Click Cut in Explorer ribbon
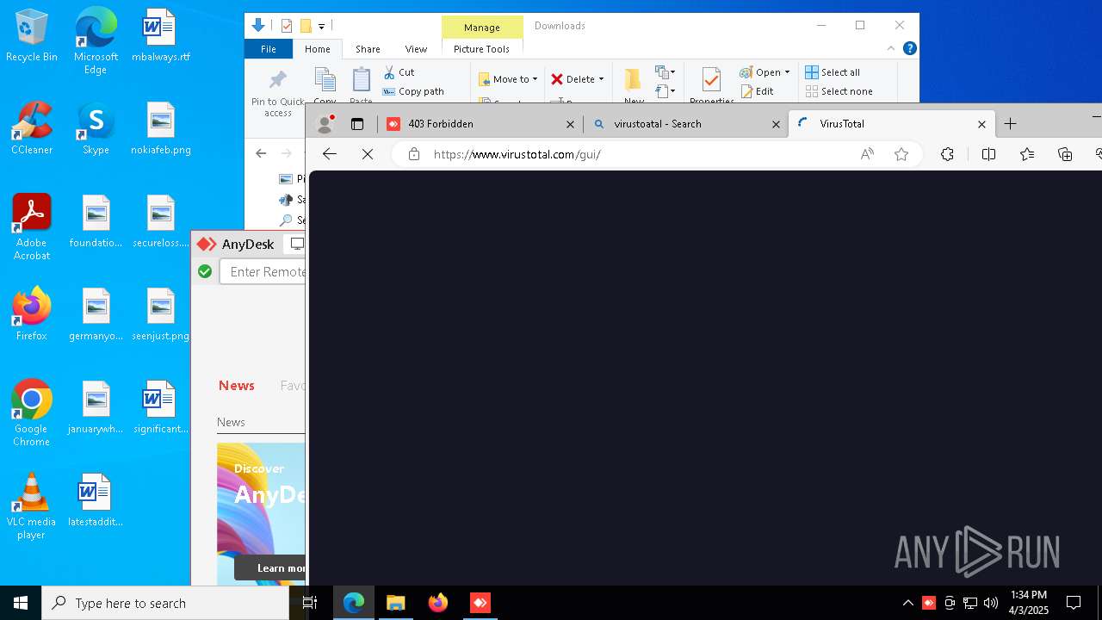Viewport: 1102px width, 620px height. click(x=399, y=72)
